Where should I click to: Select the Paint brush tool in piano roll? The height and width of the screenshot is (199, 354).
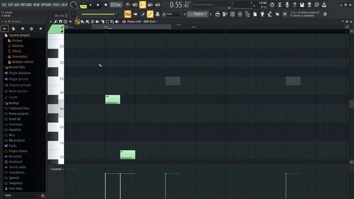click(x=82, y=22)
